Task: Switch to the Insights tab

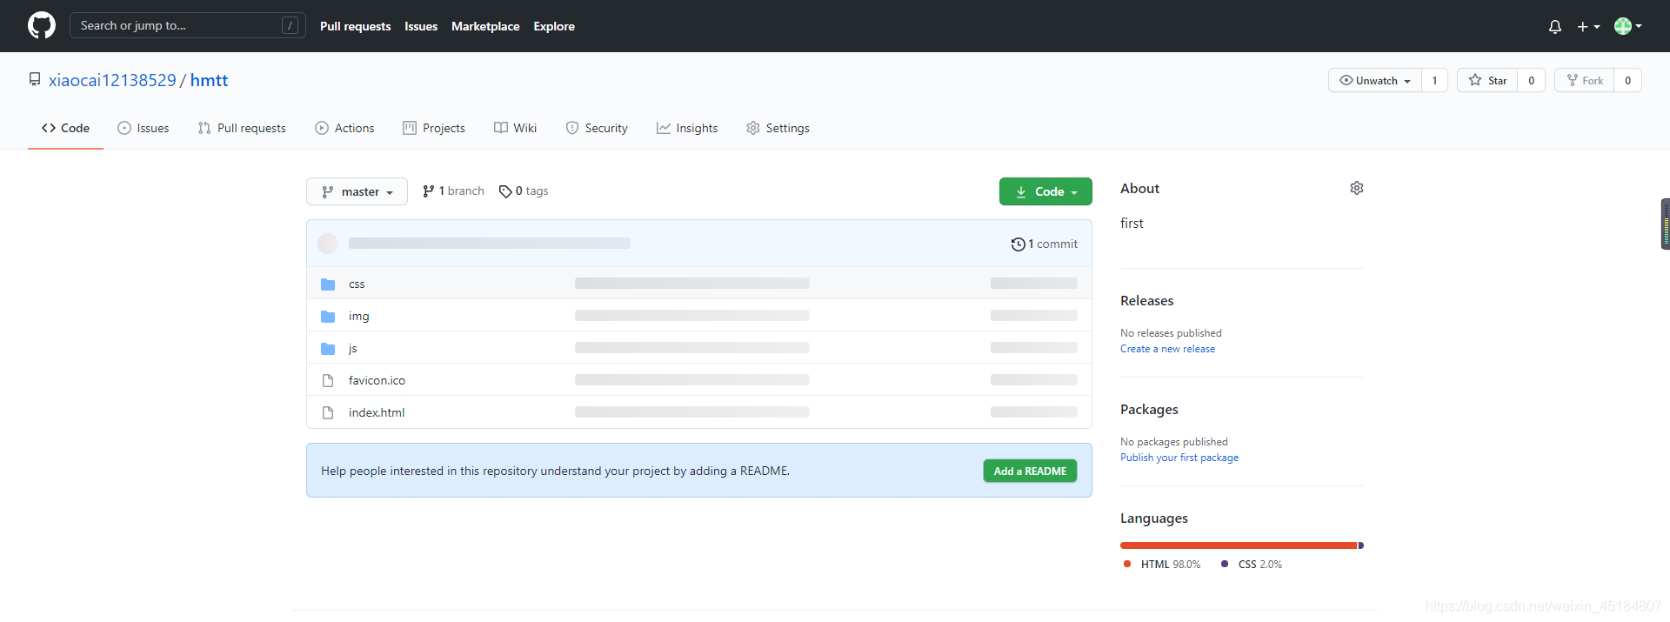Action: [x=687, y=128]
